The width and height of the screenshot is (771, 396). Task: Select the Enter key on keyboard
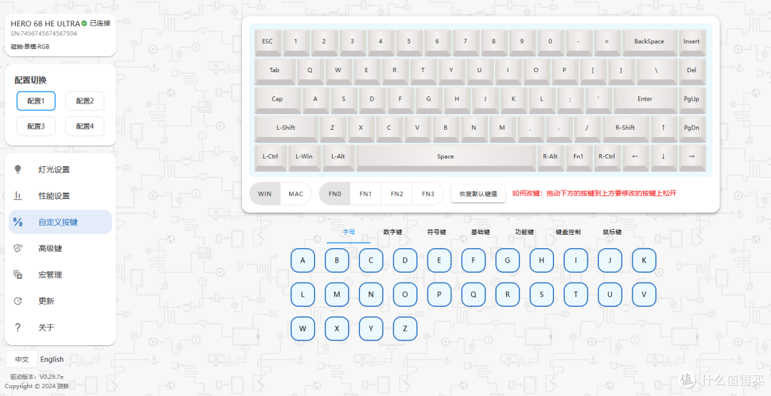coord(645,99)
